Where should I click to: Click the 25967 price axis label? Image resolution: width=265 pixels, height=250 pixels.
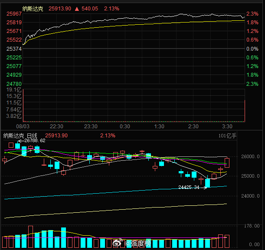point(14,14)
